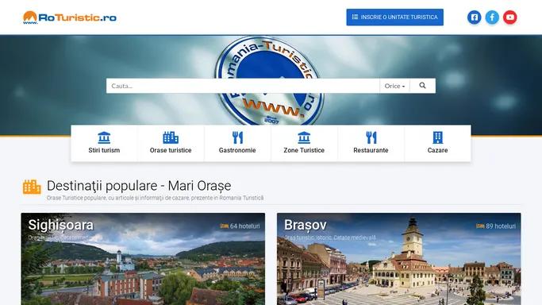
Task: Click the Stiri turism museum icon
Action: tap(104, 137)
